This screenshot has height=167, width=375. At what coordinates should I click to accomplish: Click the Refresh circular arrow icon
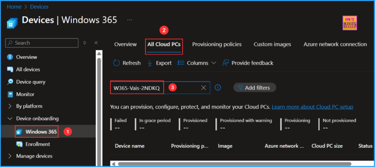coord(116,63)
